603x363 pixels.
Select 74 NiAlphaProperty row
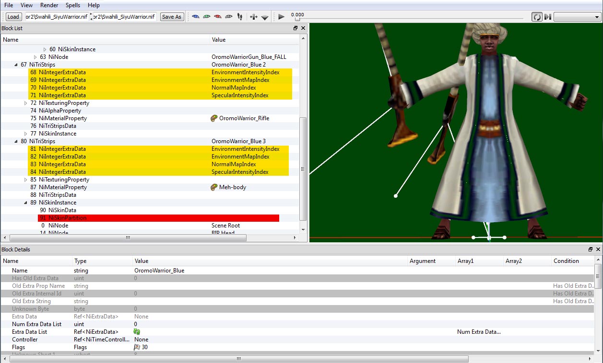coord(150,111)
